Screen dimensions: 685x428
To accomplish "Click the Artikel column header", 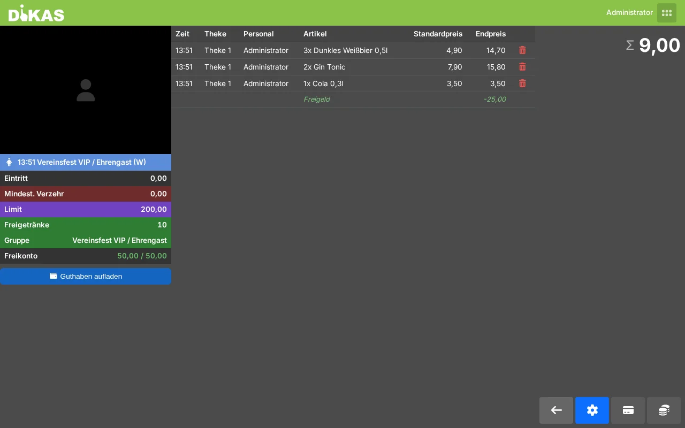I will [x=315, y=34].
